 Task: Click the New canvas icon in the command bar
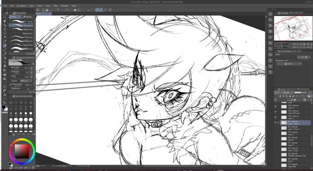[x=43, y=10]
